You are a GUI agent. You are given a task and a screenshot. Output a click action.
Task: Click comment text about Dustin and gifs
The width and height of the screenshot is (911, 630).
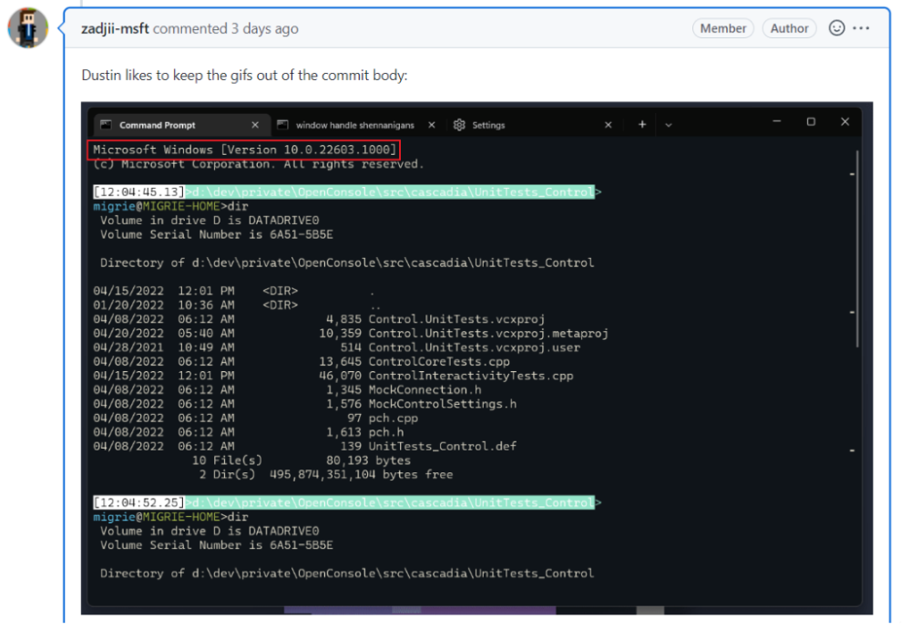pyautogui.click(x=244, y=75)
